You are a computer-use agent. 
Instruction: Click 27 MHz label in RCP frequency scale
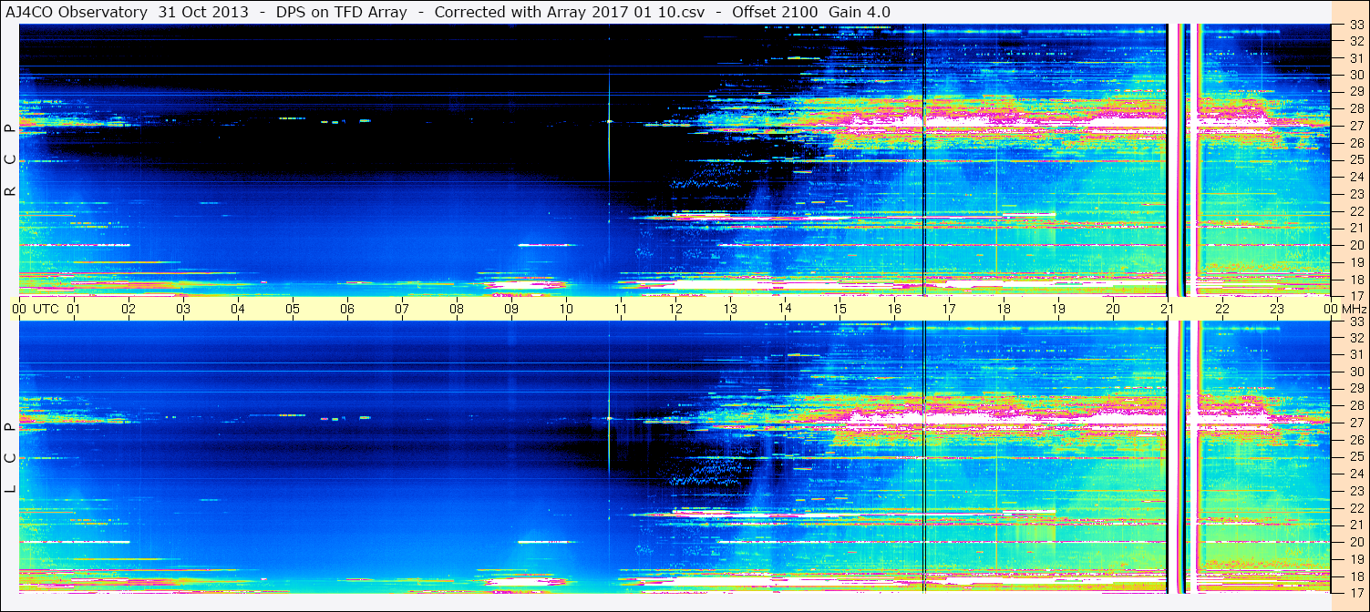pos(1355,126)
